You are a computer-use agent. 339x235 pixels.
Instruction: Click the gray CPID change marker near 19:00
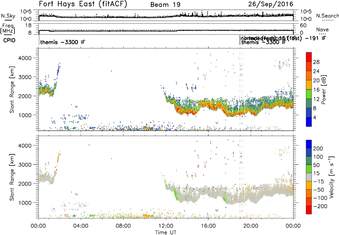(240, 40)
